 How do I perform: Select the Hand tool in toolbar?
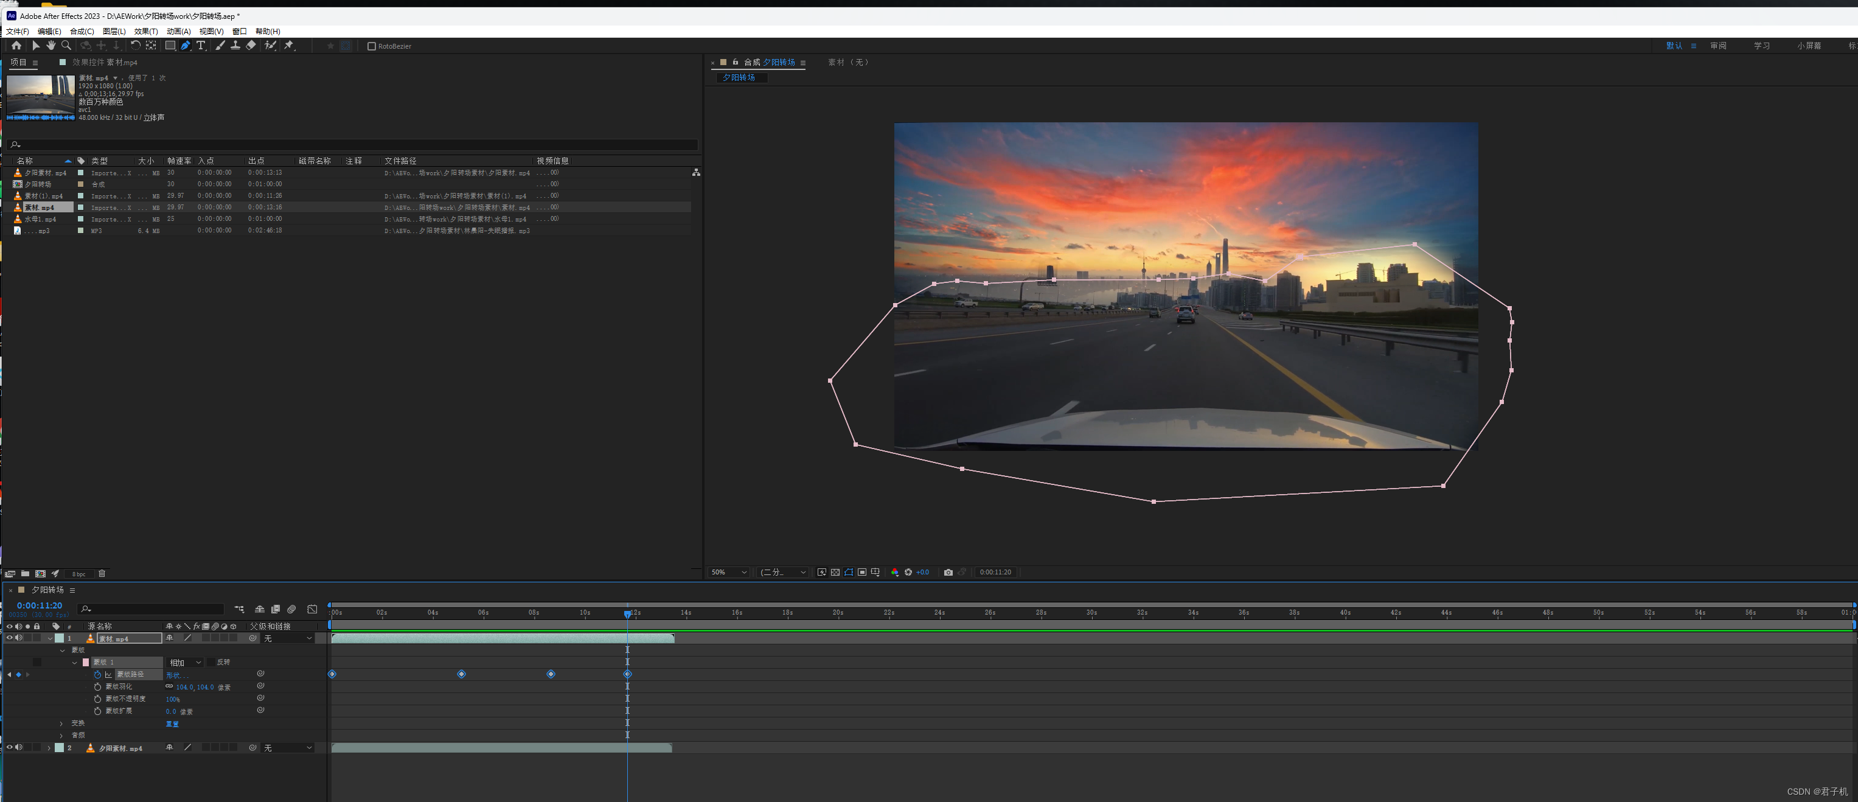click(50, 46)
